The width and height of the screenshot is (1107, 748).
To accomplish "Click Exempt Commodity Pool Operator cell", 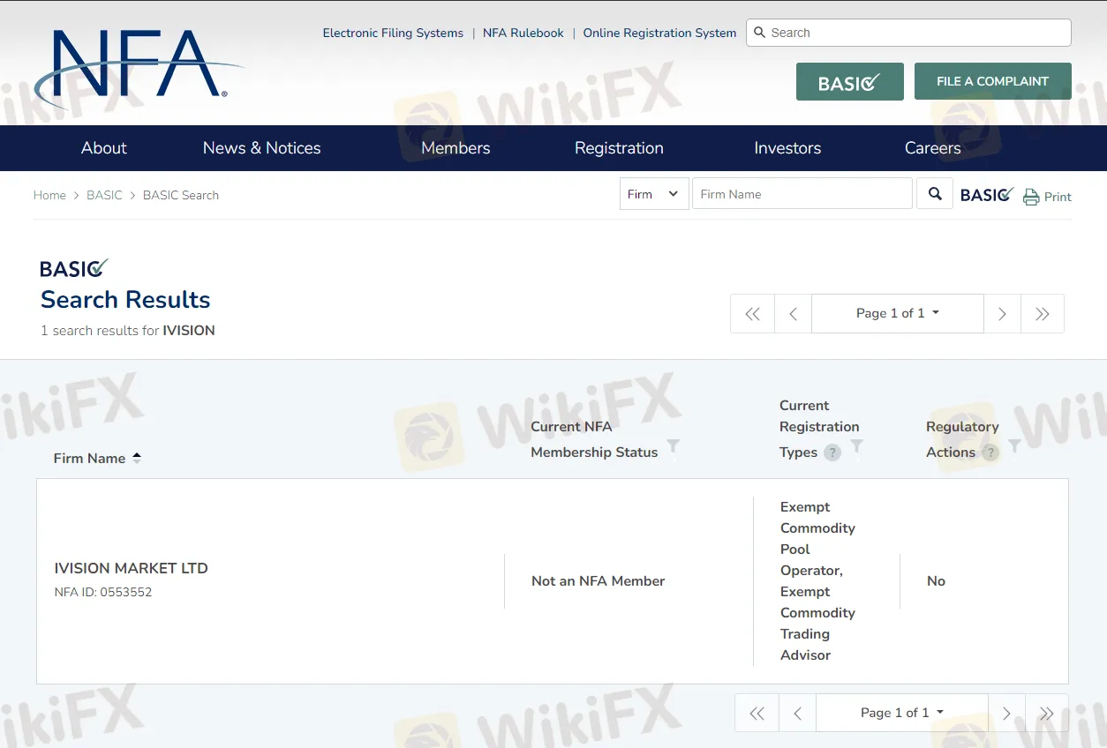I will (x=817, y=580).
